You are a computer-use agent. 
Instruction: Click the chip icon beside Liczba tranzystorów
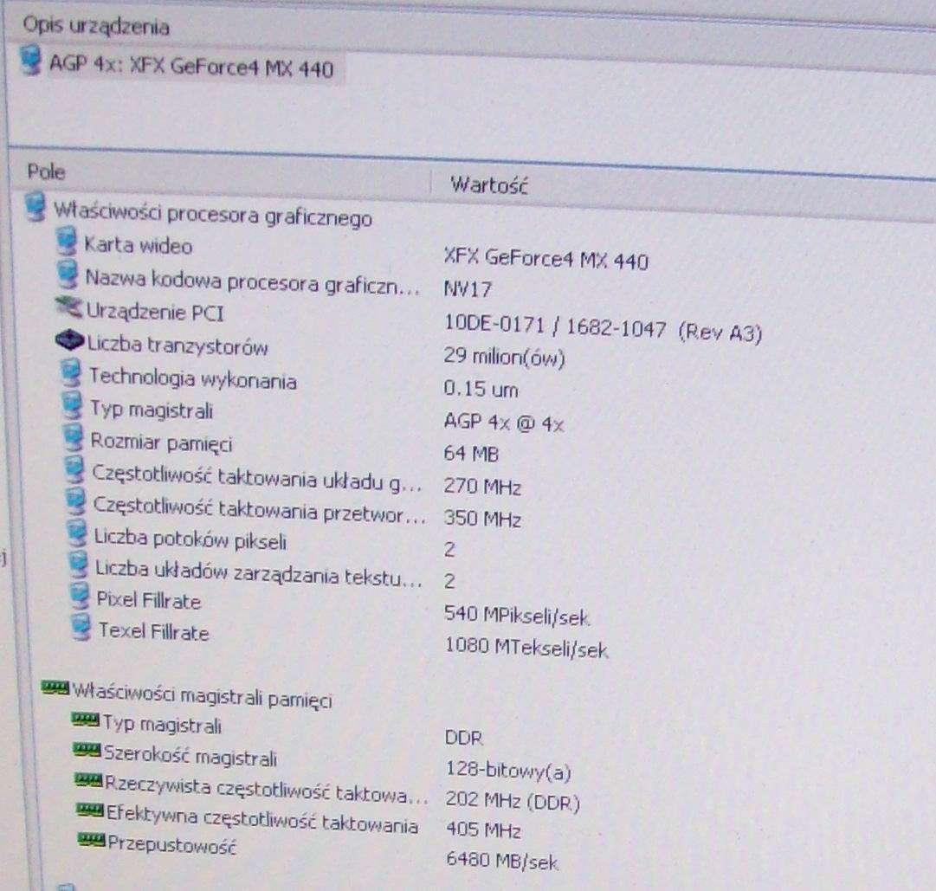pos(69,340)
